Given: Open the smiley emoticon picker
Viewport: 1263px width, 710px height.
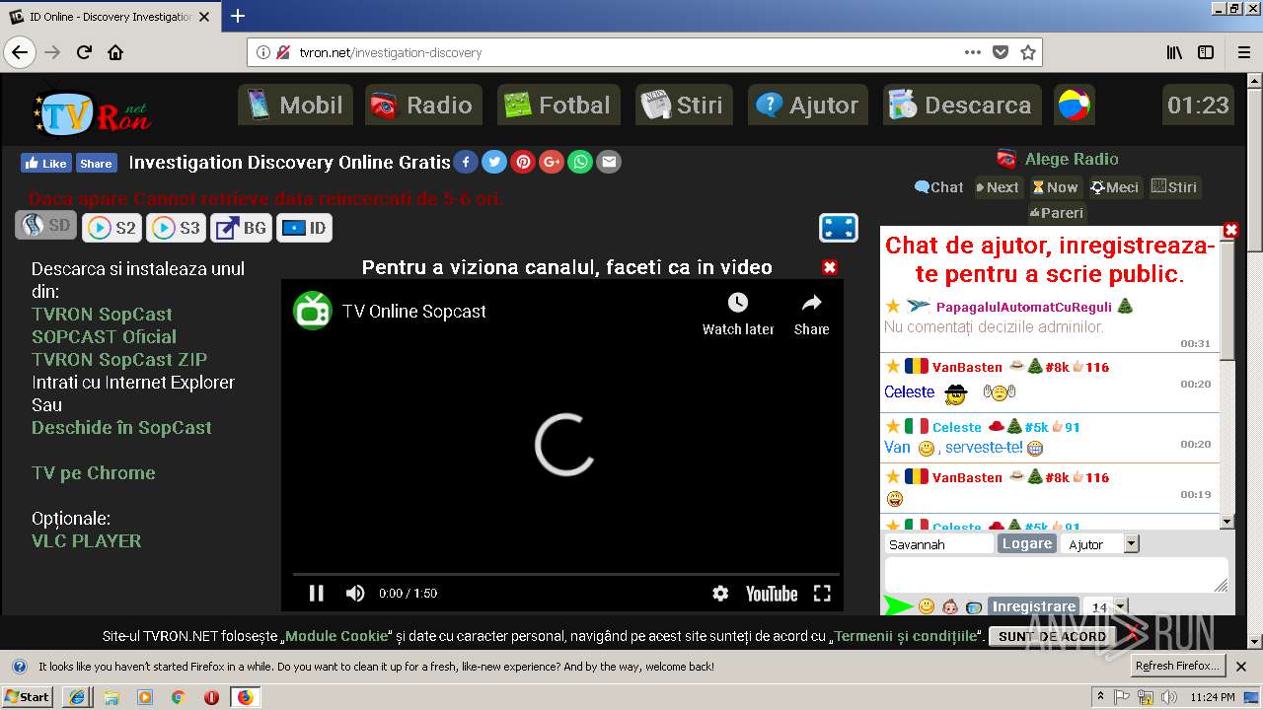Looking at the screenshot, I should 927,606.
